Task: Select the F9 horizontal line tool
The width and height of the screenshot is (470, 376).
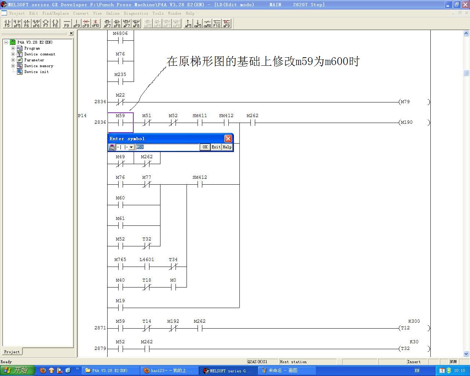Action: click(x=66, y=23)
